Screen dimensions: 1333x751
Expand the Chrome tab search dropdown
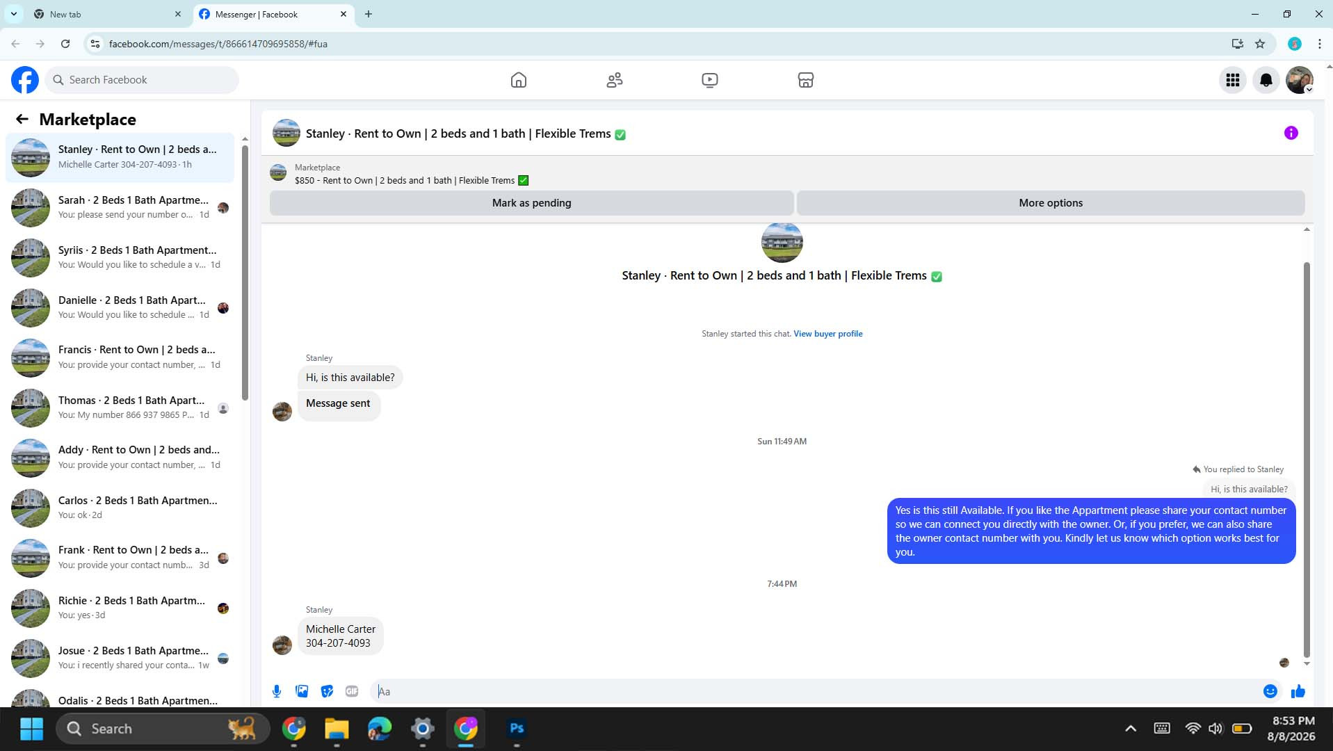point(13,14)
